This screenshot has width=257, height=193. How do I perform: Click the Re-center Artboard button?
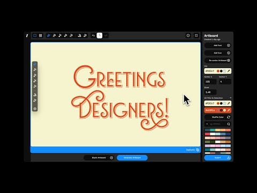tap(218, 61)
